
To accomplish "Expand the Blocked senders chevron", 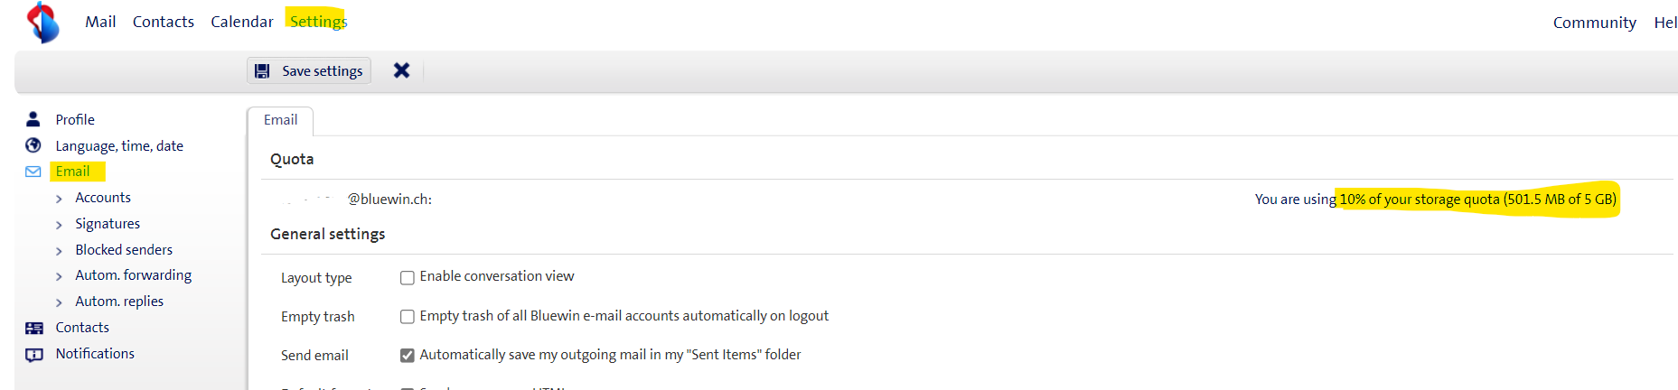I will 60,251.
